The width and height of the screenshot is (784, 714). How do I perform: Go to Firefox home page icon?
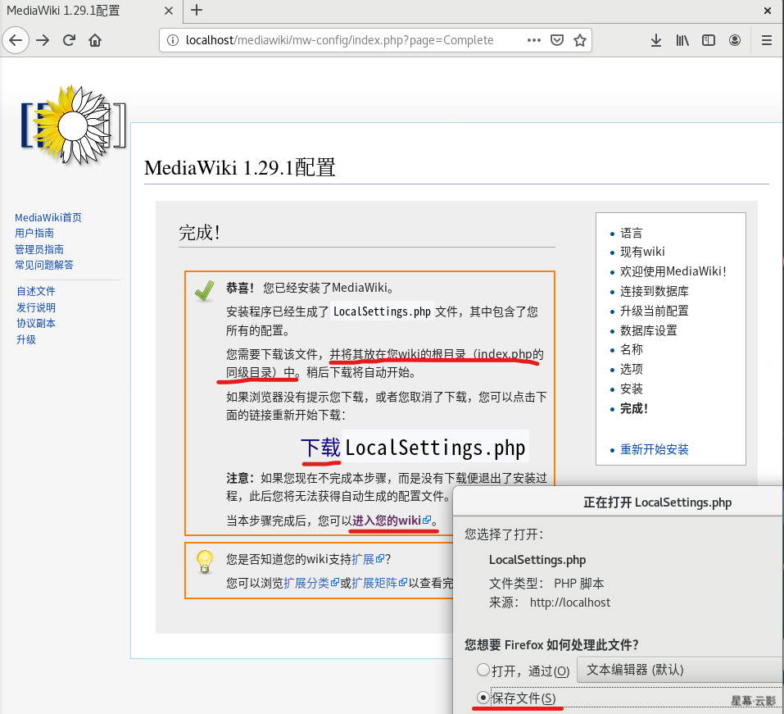[95, 40]
